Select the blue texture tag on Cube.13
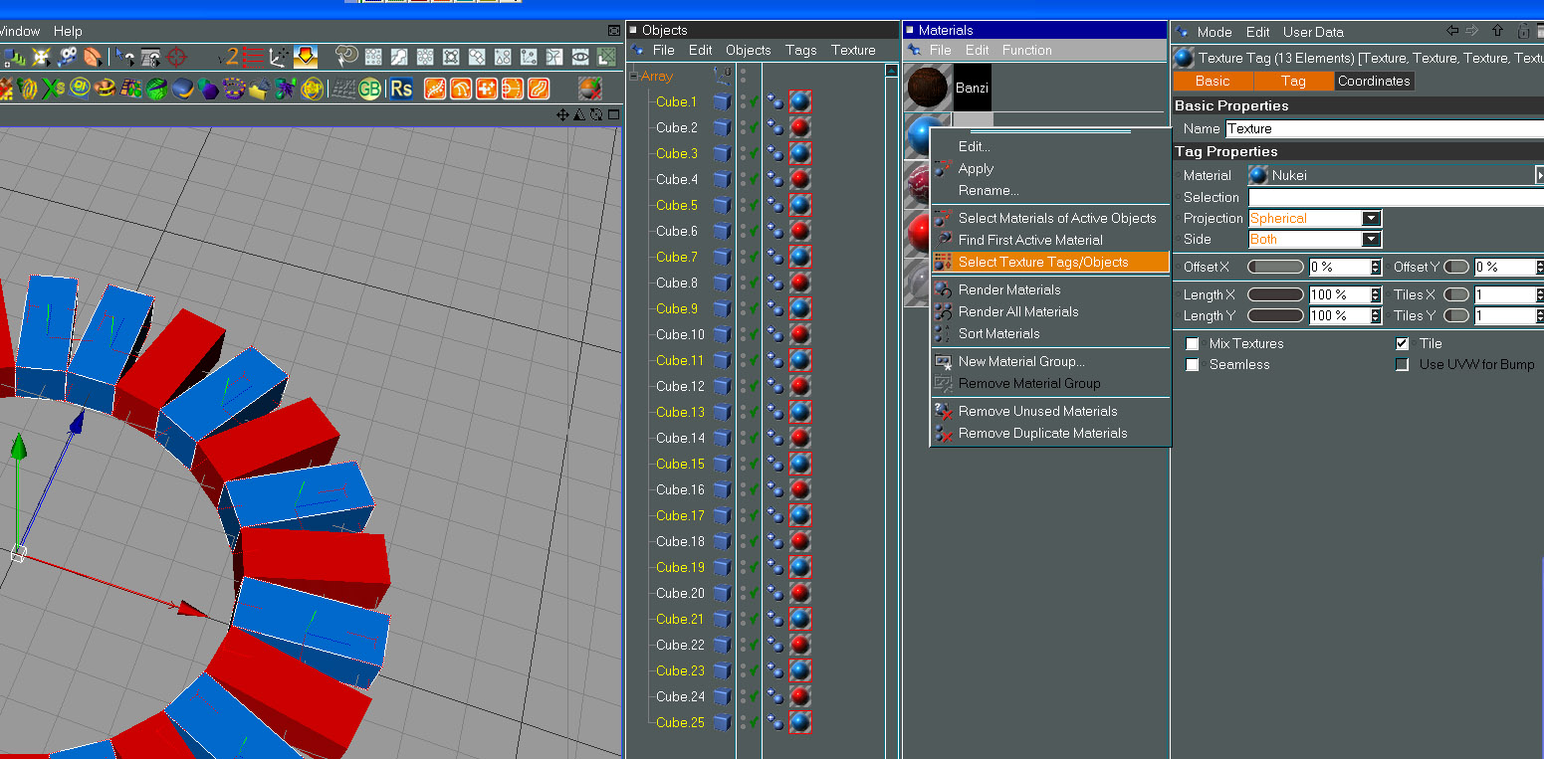Screen dimensions: 1544x759 799,412
